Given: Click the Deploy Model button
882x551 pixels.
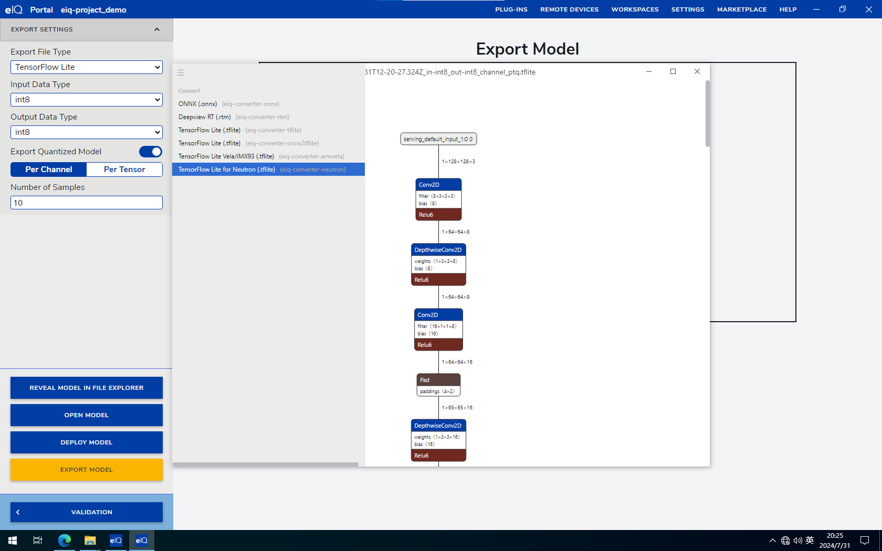Looking at the screenshot, I should point(87,442).
